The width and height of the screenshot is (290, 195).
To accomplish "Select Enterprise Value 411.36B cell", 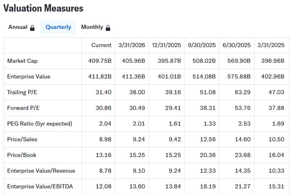I will pyautogui.click(x=134, y=76).
